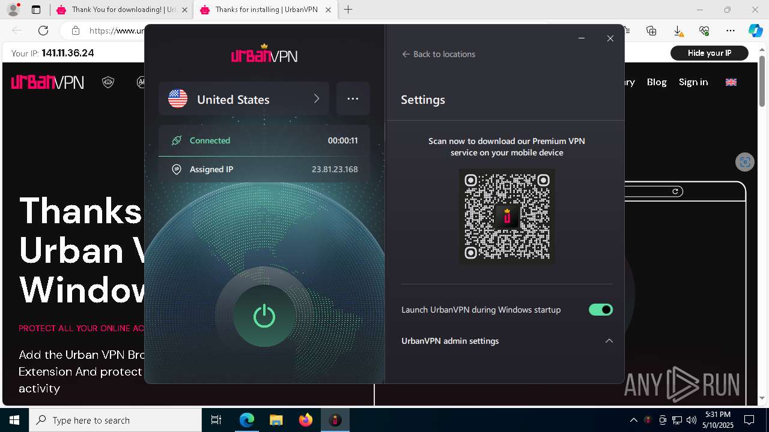Click the green power button to disconnect VPN
Image resolution: width=769 pixels, height=432 pixels.
[264, 316]
